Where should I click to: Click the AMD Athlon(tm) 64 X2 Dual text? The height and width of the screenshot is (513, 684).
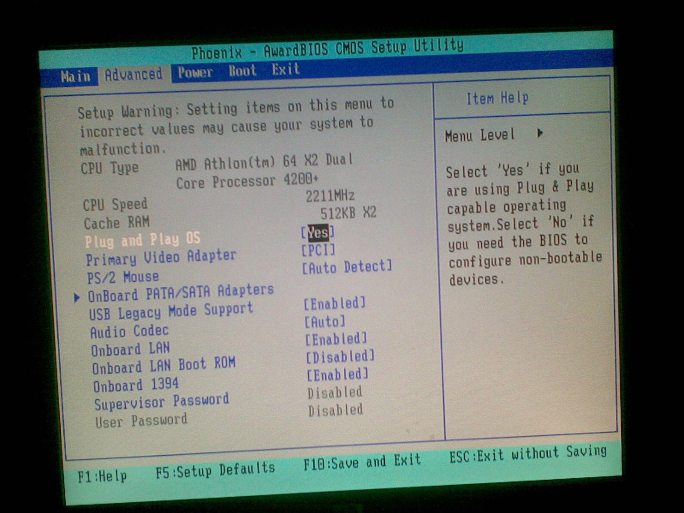click(264, 162)
